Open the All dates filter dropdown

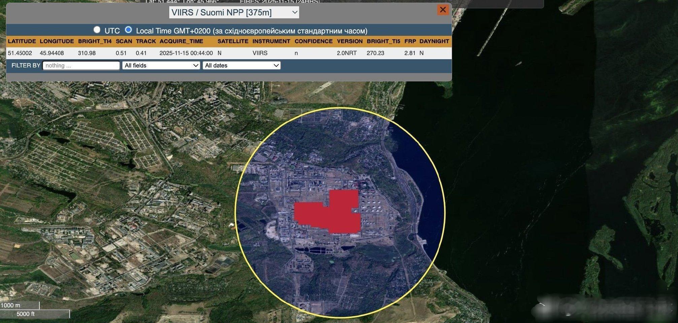[x=242, y=66]
